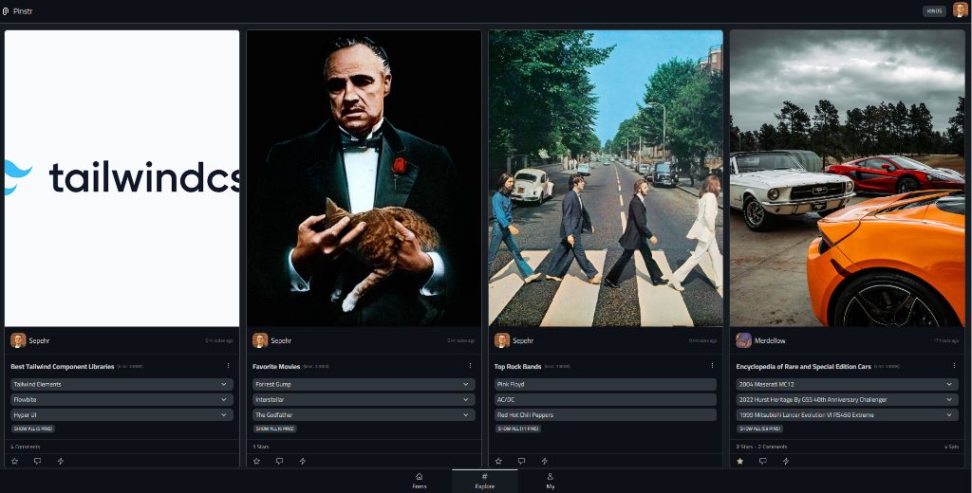The image size is (972, 493).
Task: Open Sepehr's avatar on the Tailwind board
Action: (18, 340)
